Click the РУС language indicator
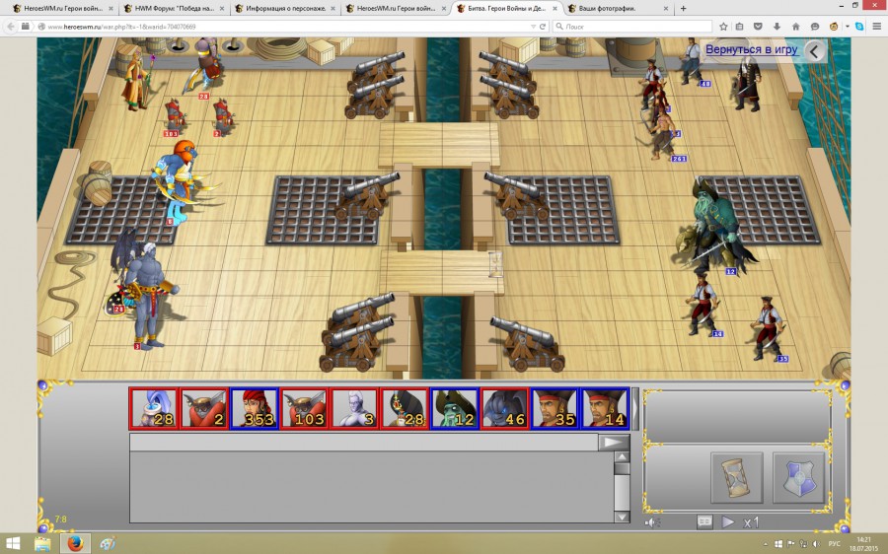Screen dimensions: 888x554 pyautogui.click(x=834, y=544)
